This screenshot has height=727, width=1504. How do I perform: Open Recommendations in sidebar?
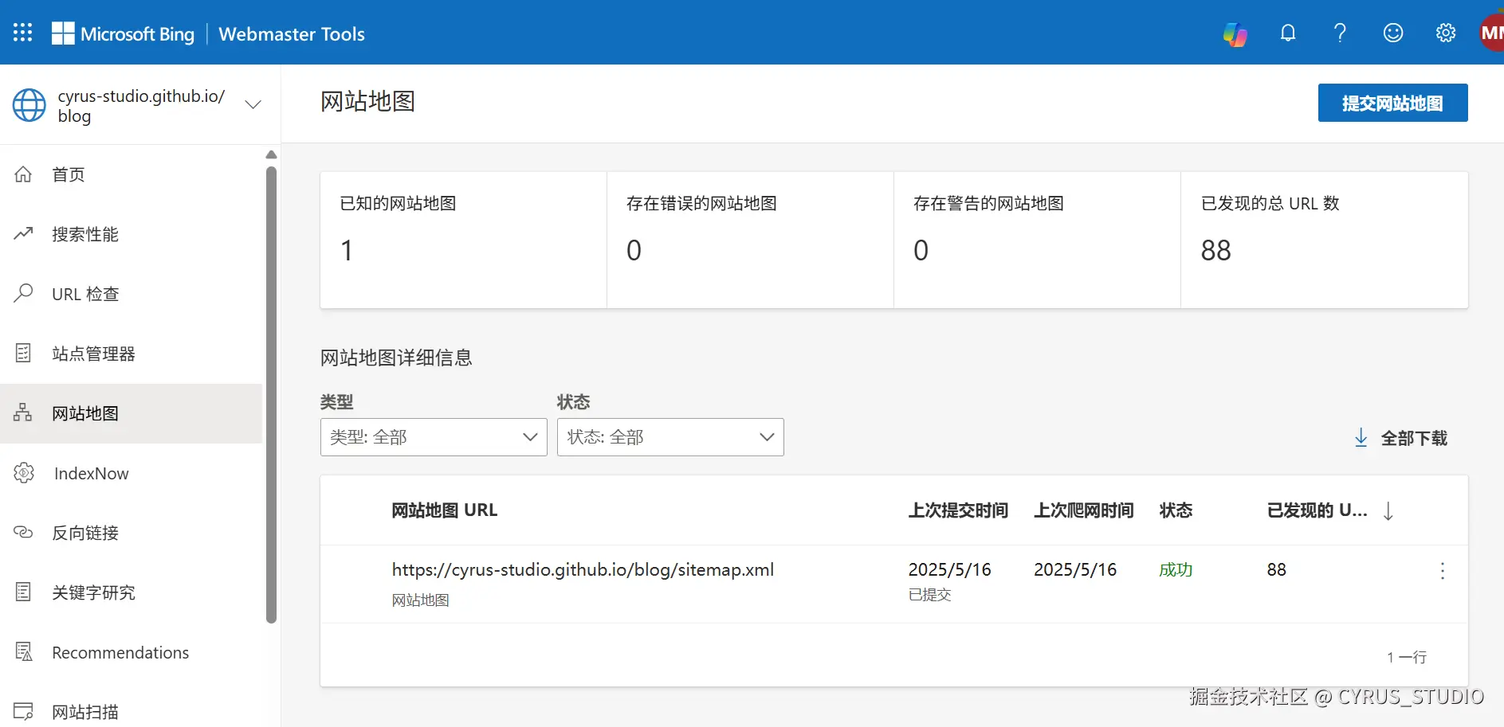132,652
